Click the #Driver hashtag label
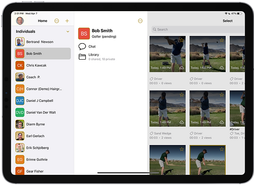The image size is (254, 186). [x=234, y=129]
